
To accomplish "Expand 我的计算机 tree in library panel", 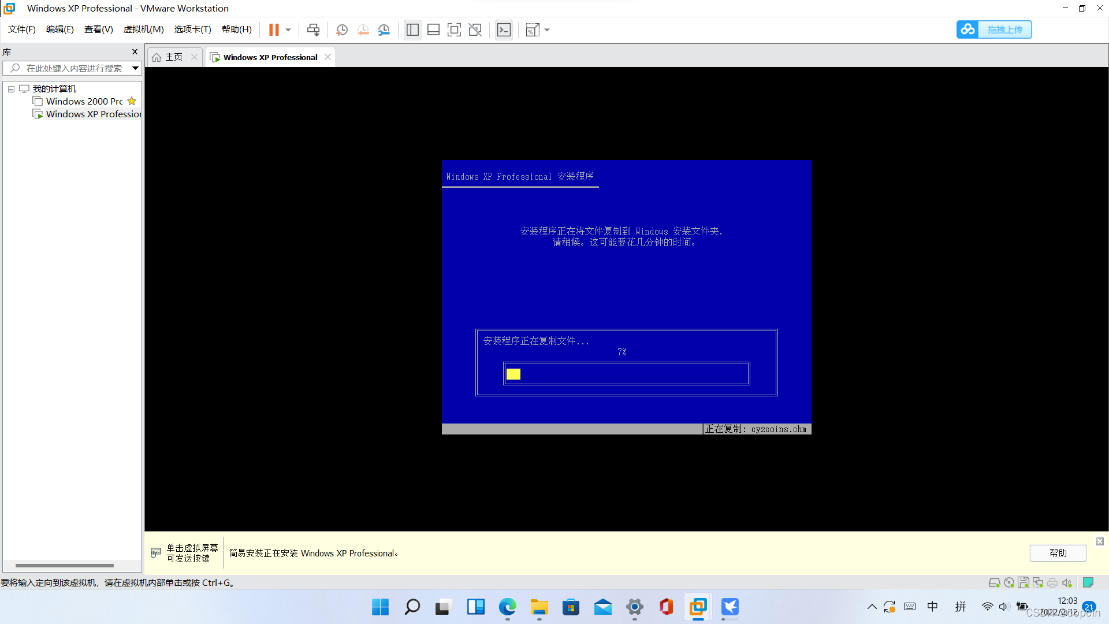I will [x=10, y=88].
